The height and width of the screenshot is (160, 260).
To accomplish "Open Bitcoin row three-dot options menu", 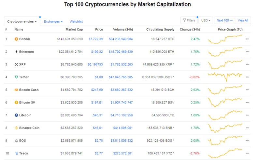I will (x=248, y=39).
